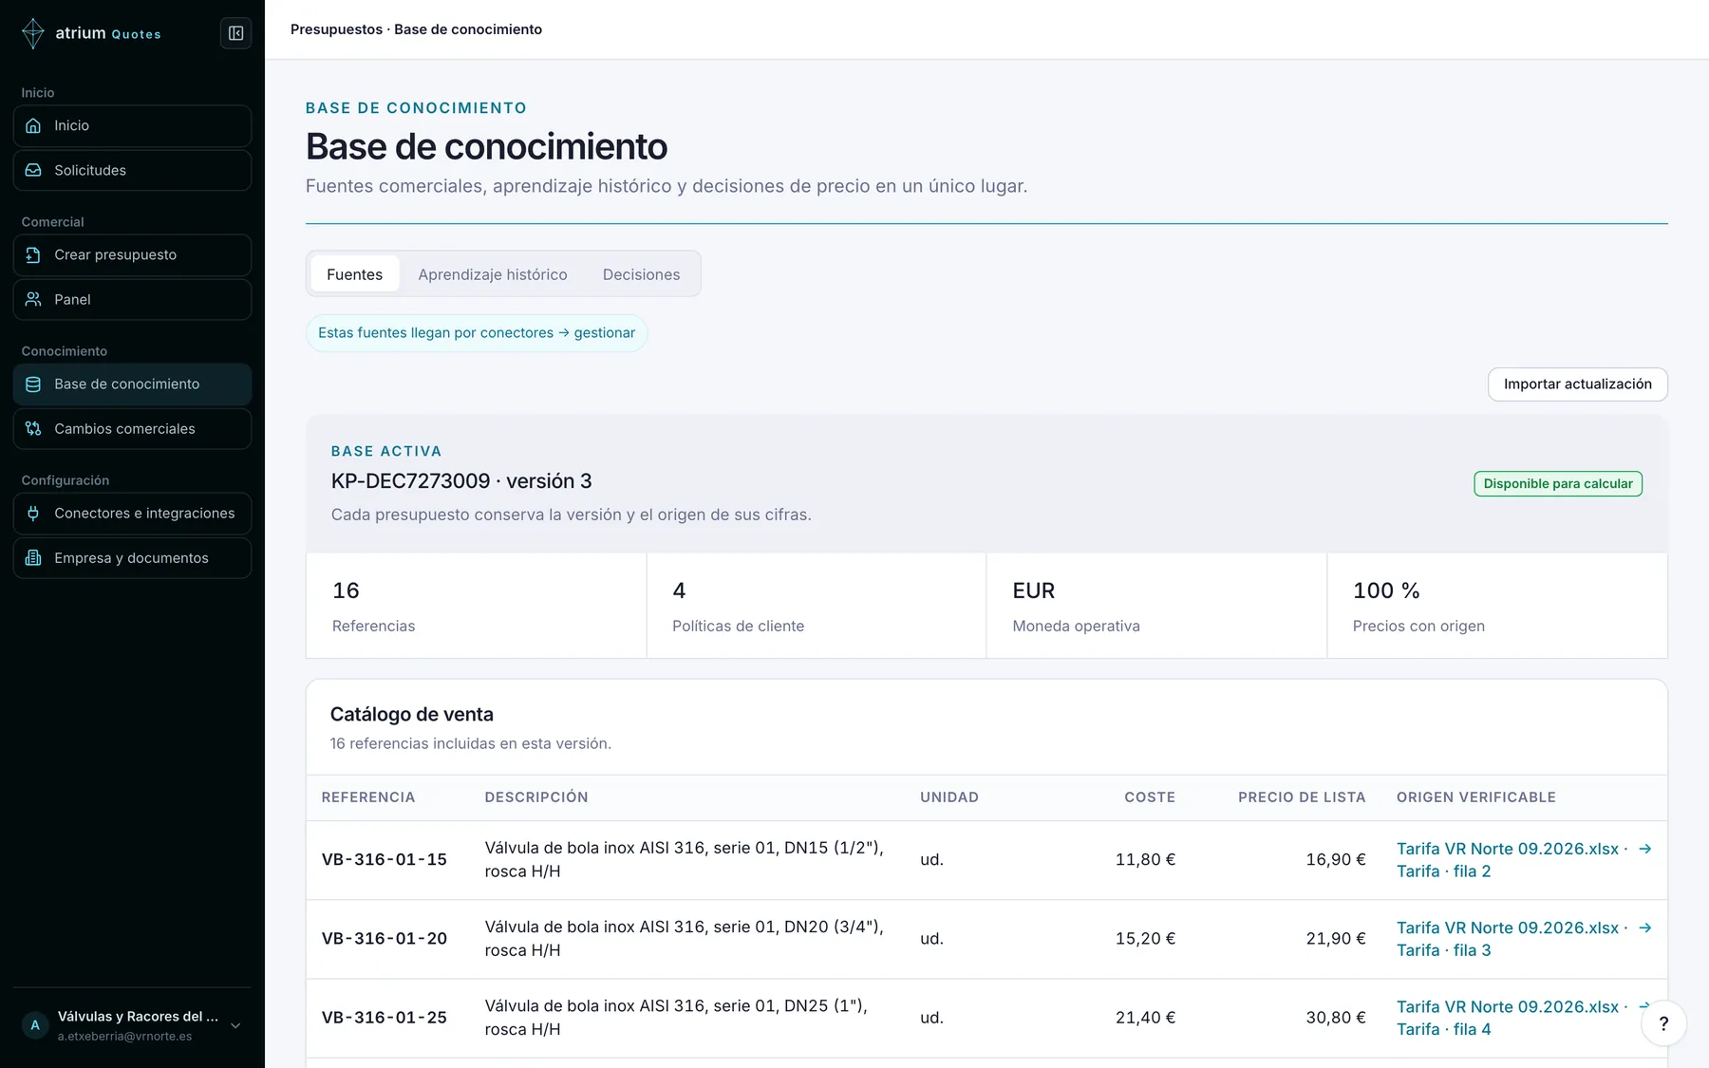Click the 4 Políticas de cliente card
1709x1068 pixels.
point(817,606)
